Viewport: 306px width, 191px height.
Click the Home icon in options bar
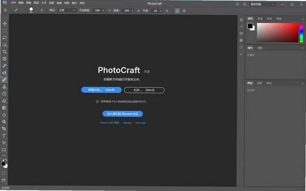[6, 10]
